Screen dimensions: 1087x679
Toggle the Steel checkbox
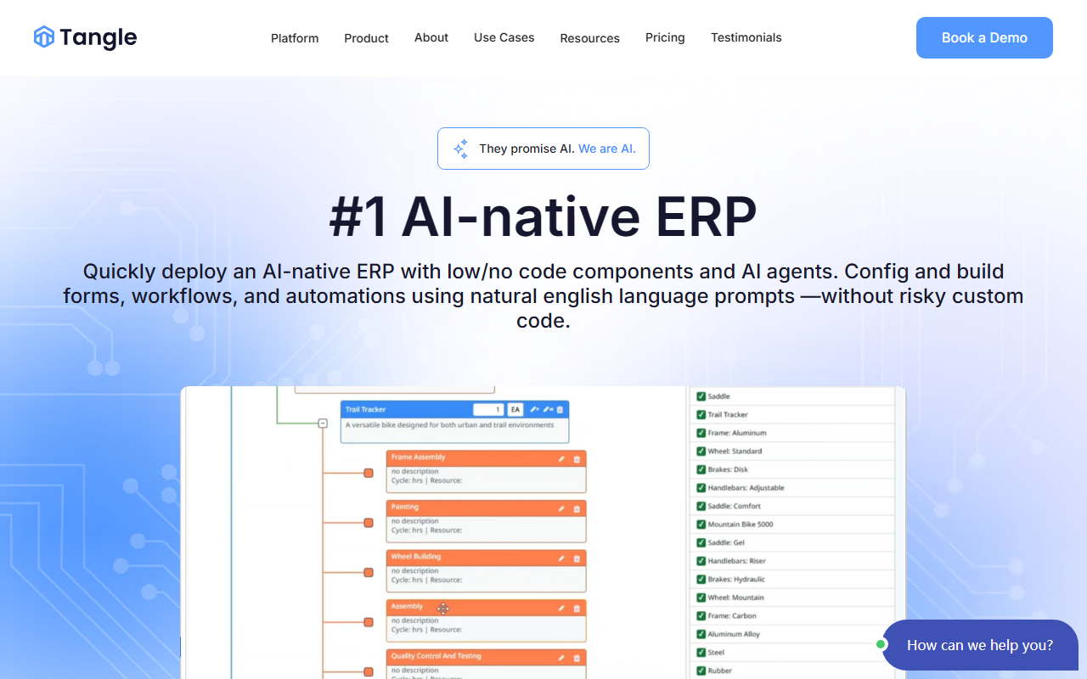(701, 653)
